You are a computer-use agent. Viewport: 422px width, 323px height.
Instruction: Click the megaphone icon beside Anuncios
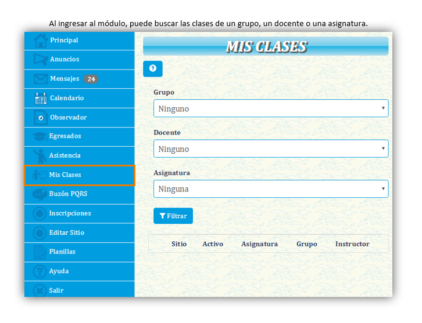[40, 59]
